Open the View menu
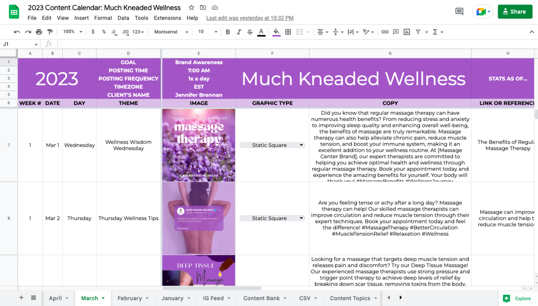Screen dimensions: 538x306 click(x=63, y=18)
